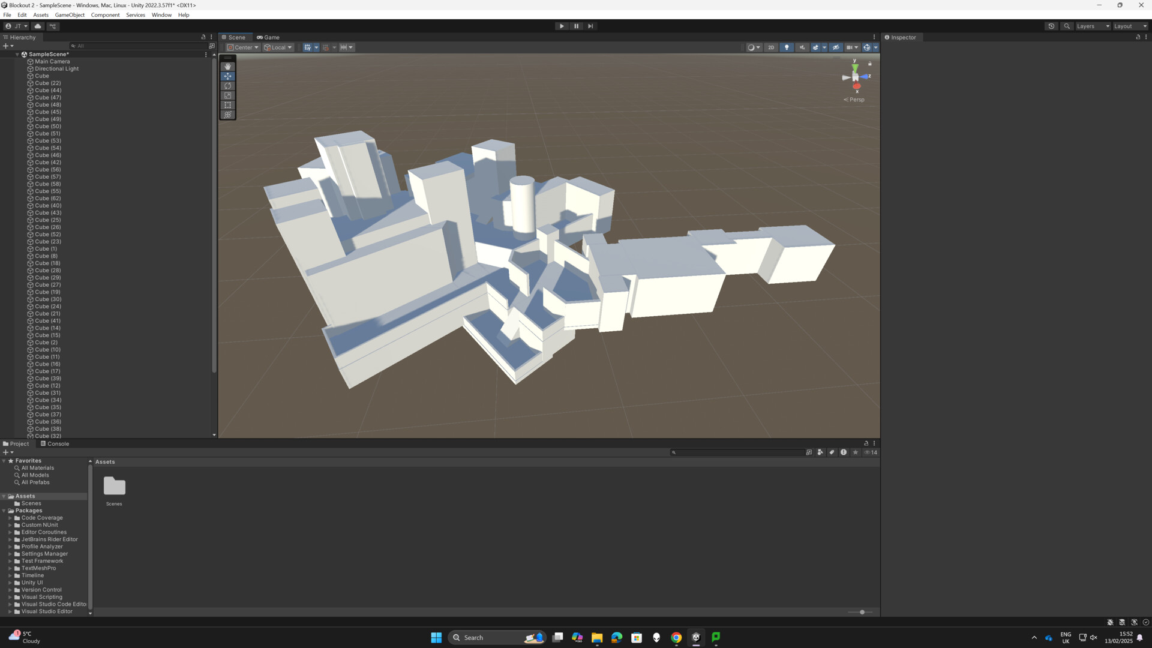Collapse the SampleScene hierarchy
The height and width of the screenshot is (648, 1152).
pyautogui.click(x=17, y=54)
